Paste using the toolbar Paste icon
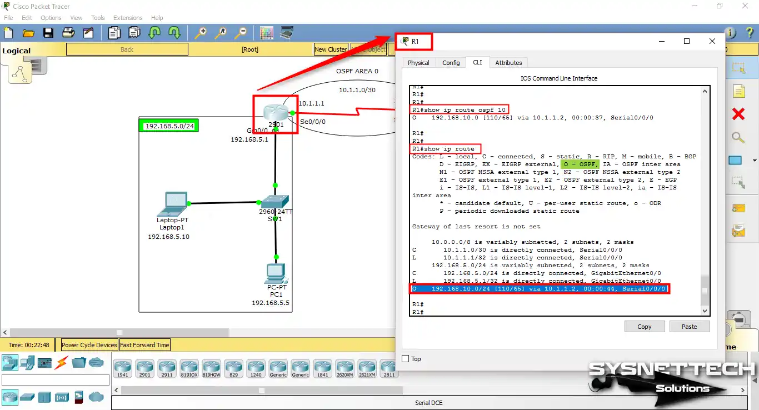 (x=134, y=33)
